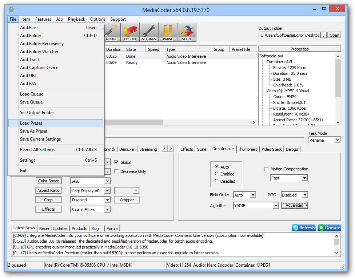The height and width of the screenshot is (279, 355).
Task: Pause the encoding with PAUSE icon
Action: coord(168,33)
